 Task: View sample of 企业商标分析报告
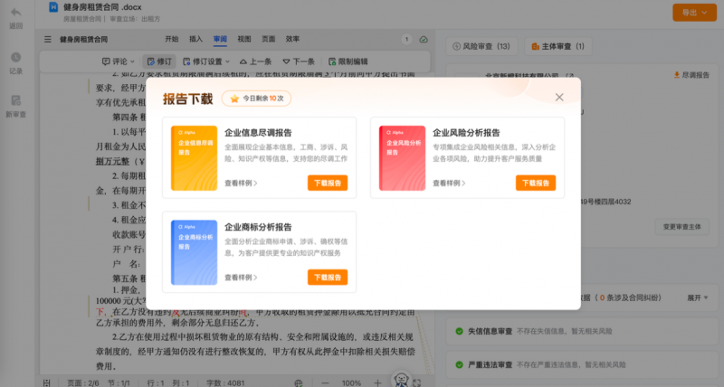(241, 278)
